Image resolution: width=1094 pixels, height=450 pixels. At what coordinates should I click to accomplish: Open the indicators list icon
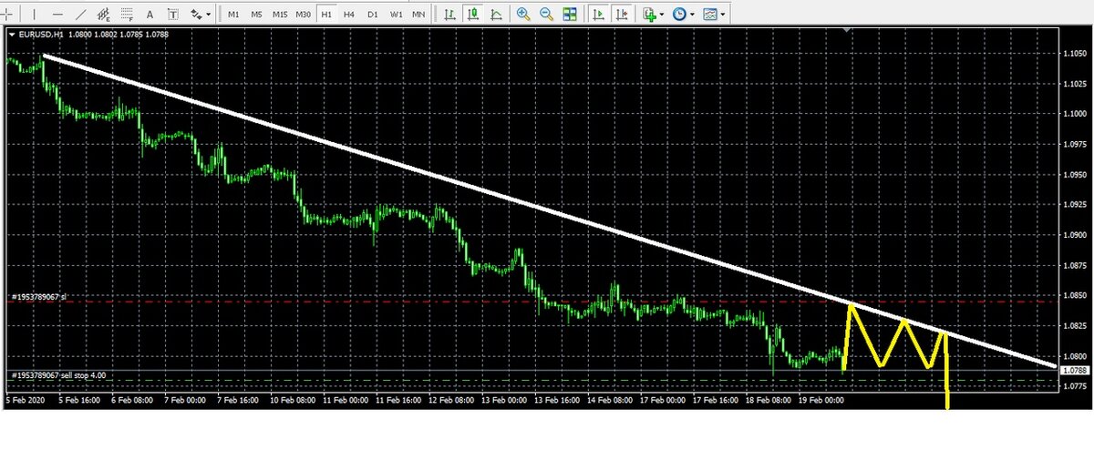pyautogui.click(x=649, y=15)
